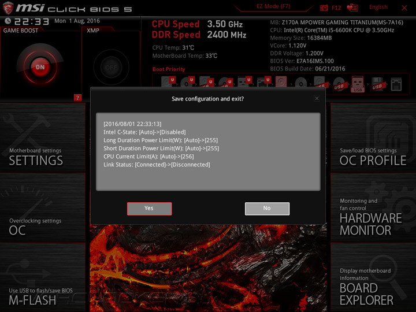Click the Memory Size: 16384MB line

point(301,38)
